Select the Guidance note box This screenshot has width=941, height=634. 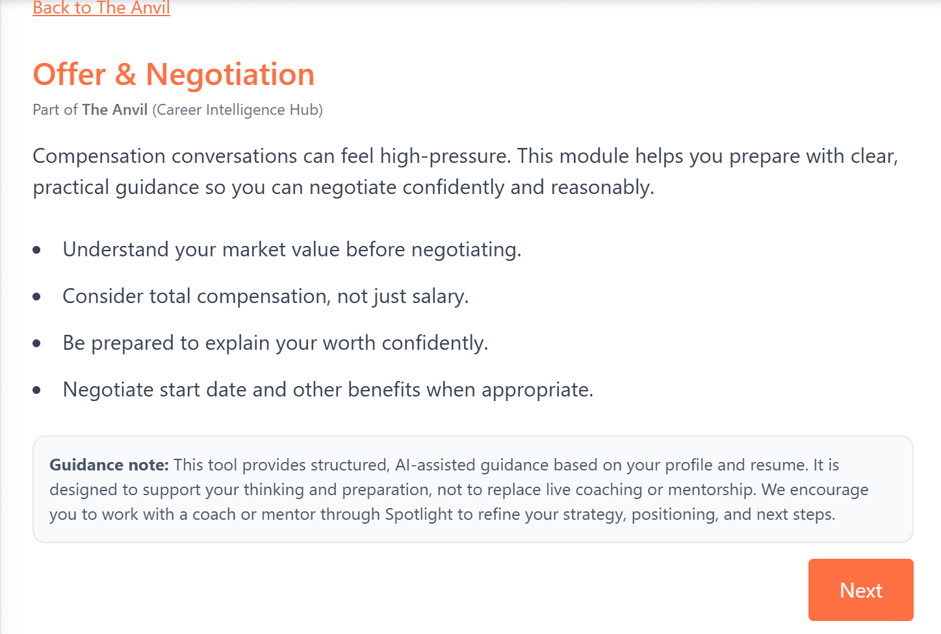coord(472,488)
